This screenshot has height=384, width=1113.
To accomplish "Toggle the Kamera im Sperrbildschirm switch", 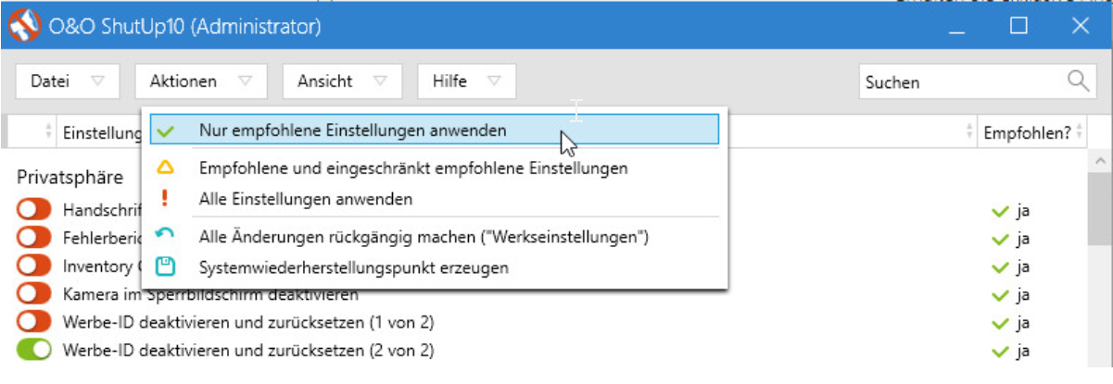I will [34, 295].
